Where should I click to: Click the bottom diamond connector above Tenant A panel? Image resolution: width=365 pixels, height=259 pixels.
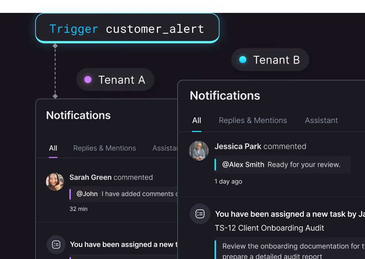click(55, 96)
